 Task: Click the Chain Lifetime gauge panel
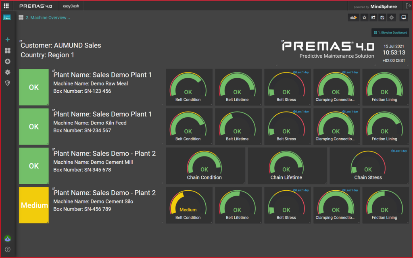pos(286,166)
